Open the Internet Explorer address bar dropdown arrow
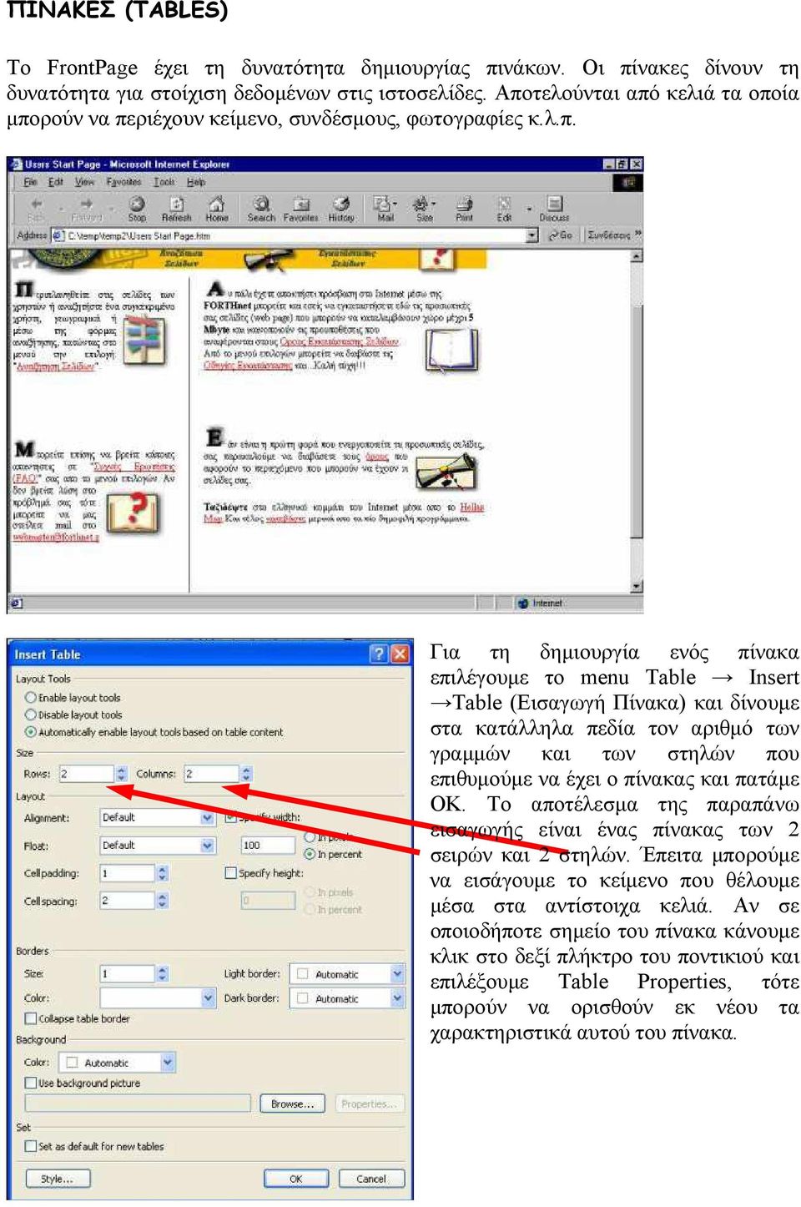The width and height of the screenshot is (801, 1207). click(x=532, y=236)
